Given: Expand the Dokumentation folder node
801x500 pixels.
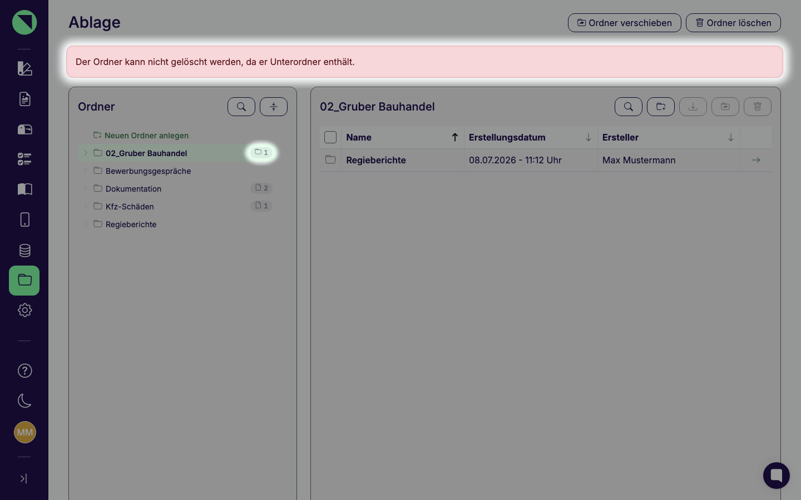Looking at the screenshot, I should click(86, 188).
